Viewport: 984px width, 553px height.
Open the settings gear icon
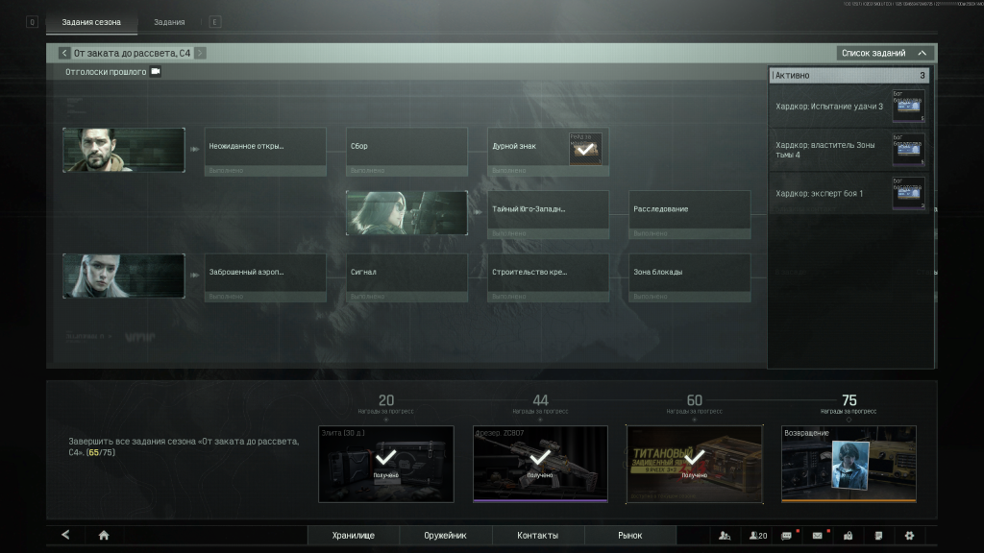coord(909,536)
